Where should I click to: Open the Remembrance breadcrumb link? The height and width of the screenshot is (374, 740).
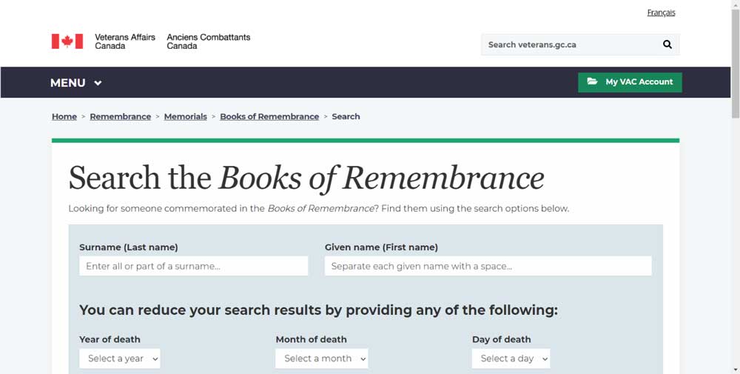point(121,116)
